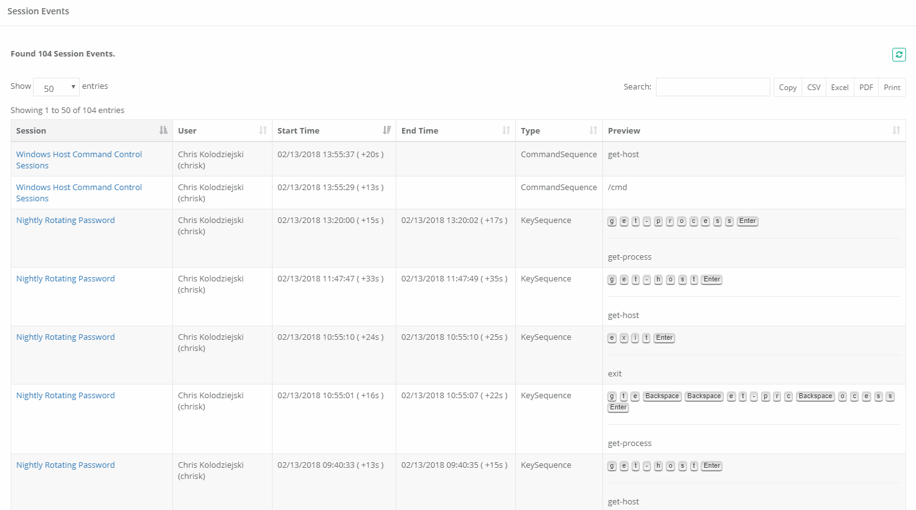
Task: Click the End Time sort arrows
Action: [506, 130]
